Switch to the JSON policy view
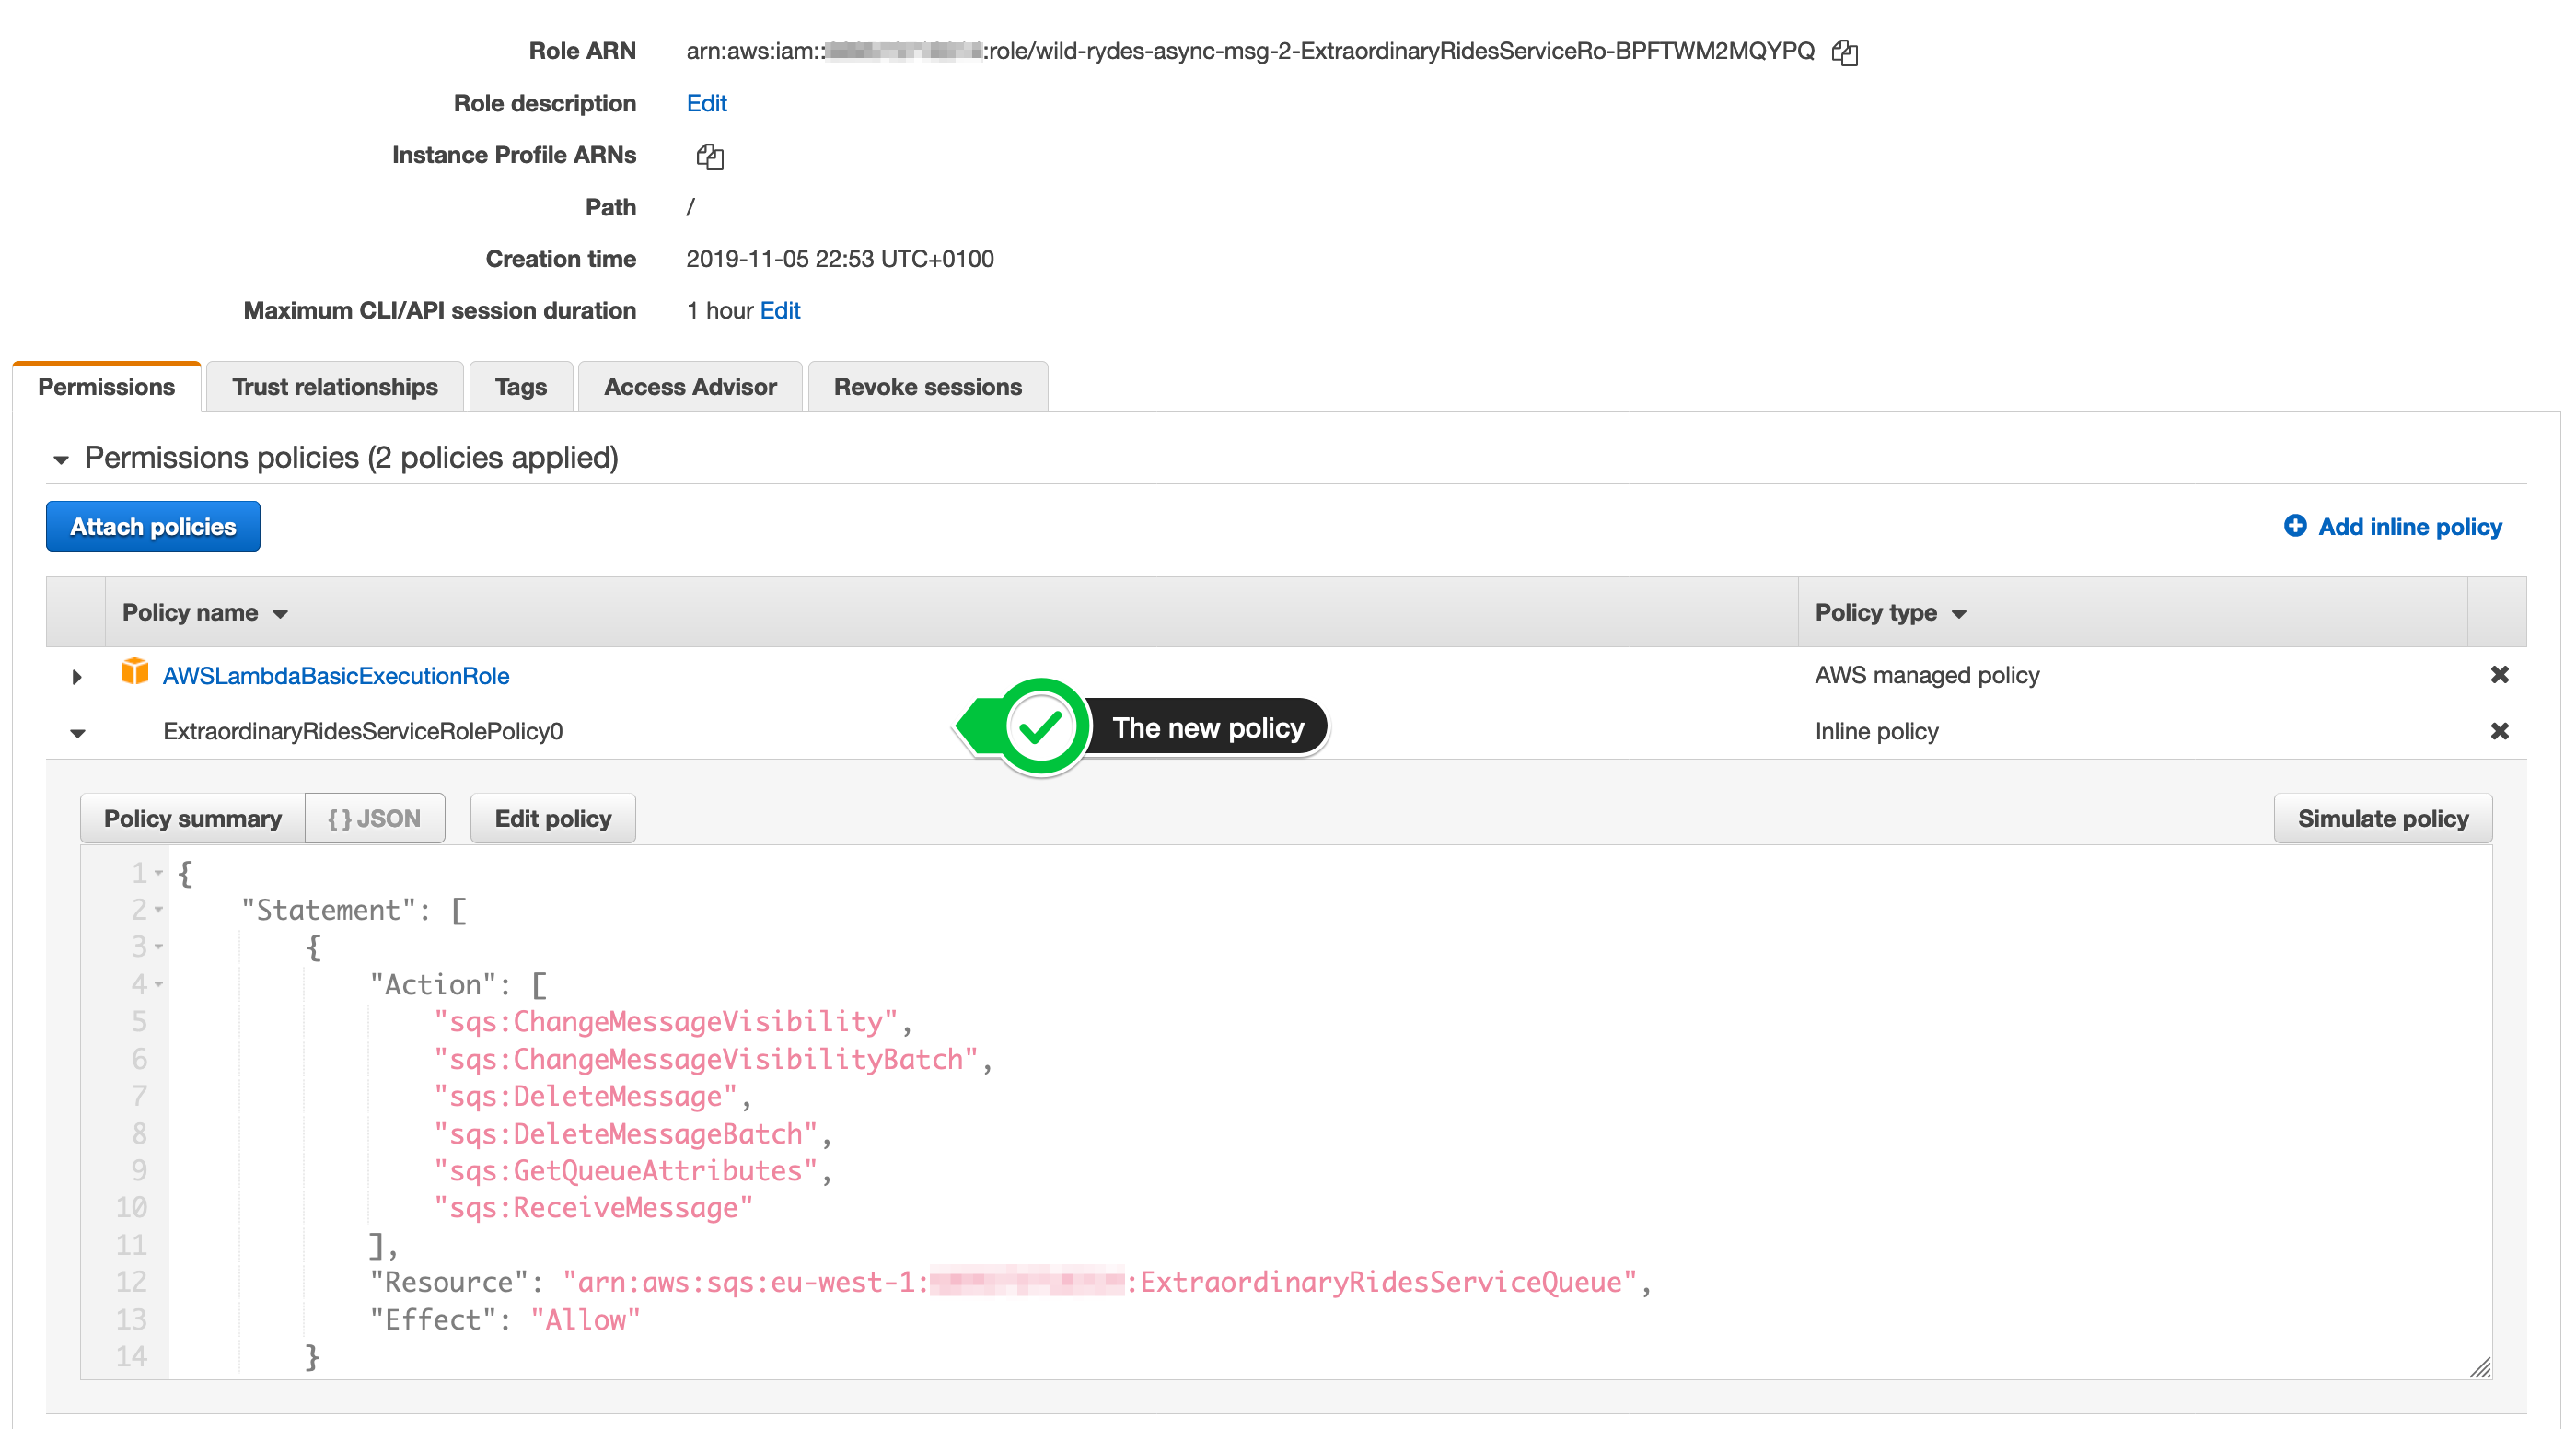2576x1429 pixels. pyautogui.click(x=375, y=819)
